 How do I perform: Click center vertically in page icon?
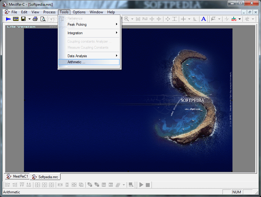coord(45,185)
